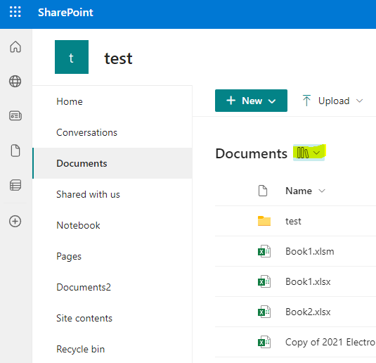Viewport: 376px width, 363px height.
Task: Open Conversations in site navigation
Action: point(87,132)
